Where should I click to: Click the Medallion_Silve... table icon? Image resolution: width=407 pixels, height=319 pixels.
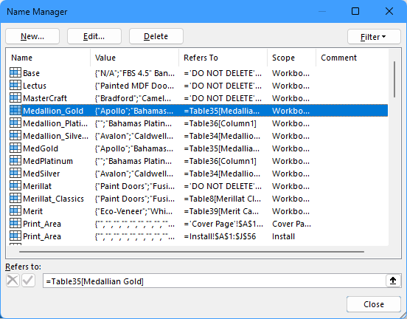click(x=15, y=135)
